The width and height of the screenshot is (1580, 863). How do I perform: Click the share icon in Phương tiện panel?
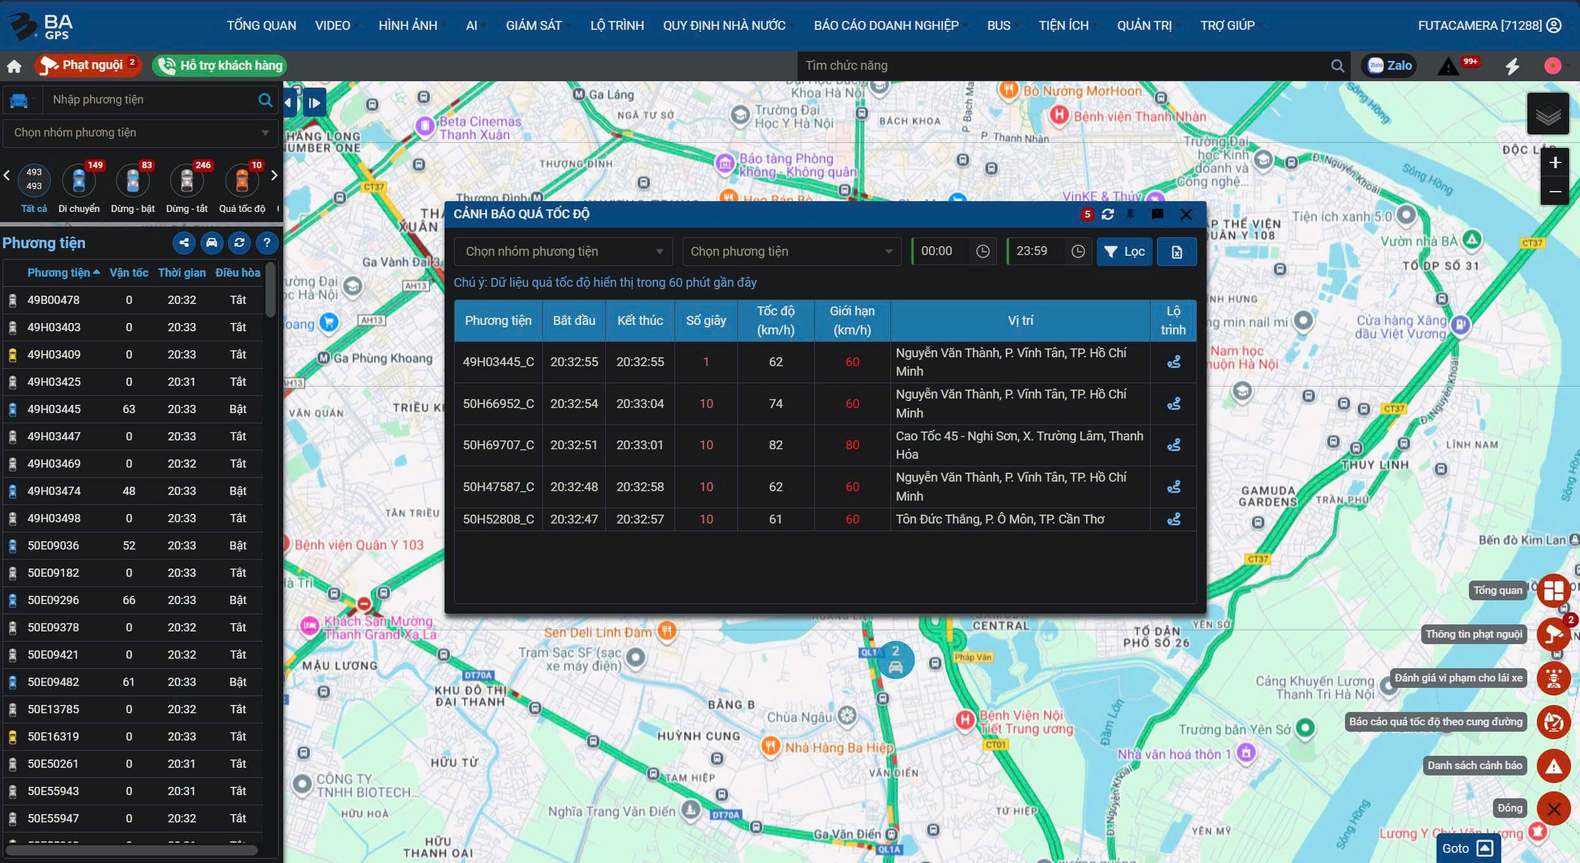tap(184, 242)
